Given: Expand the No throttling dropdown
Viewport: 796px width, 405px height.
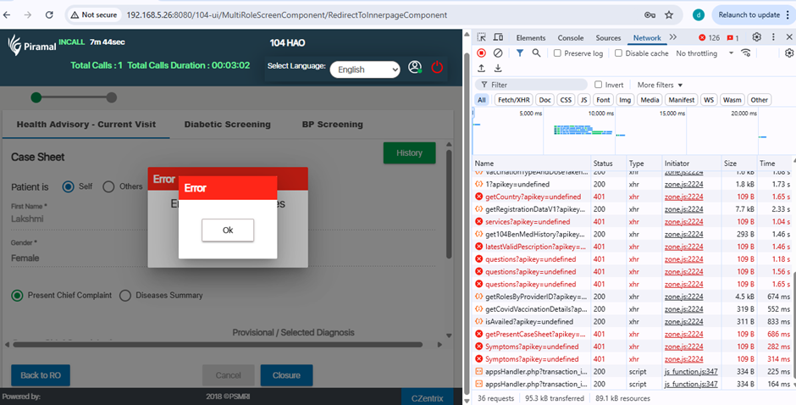Looking at the screenshot, I should tap(705, 53).
